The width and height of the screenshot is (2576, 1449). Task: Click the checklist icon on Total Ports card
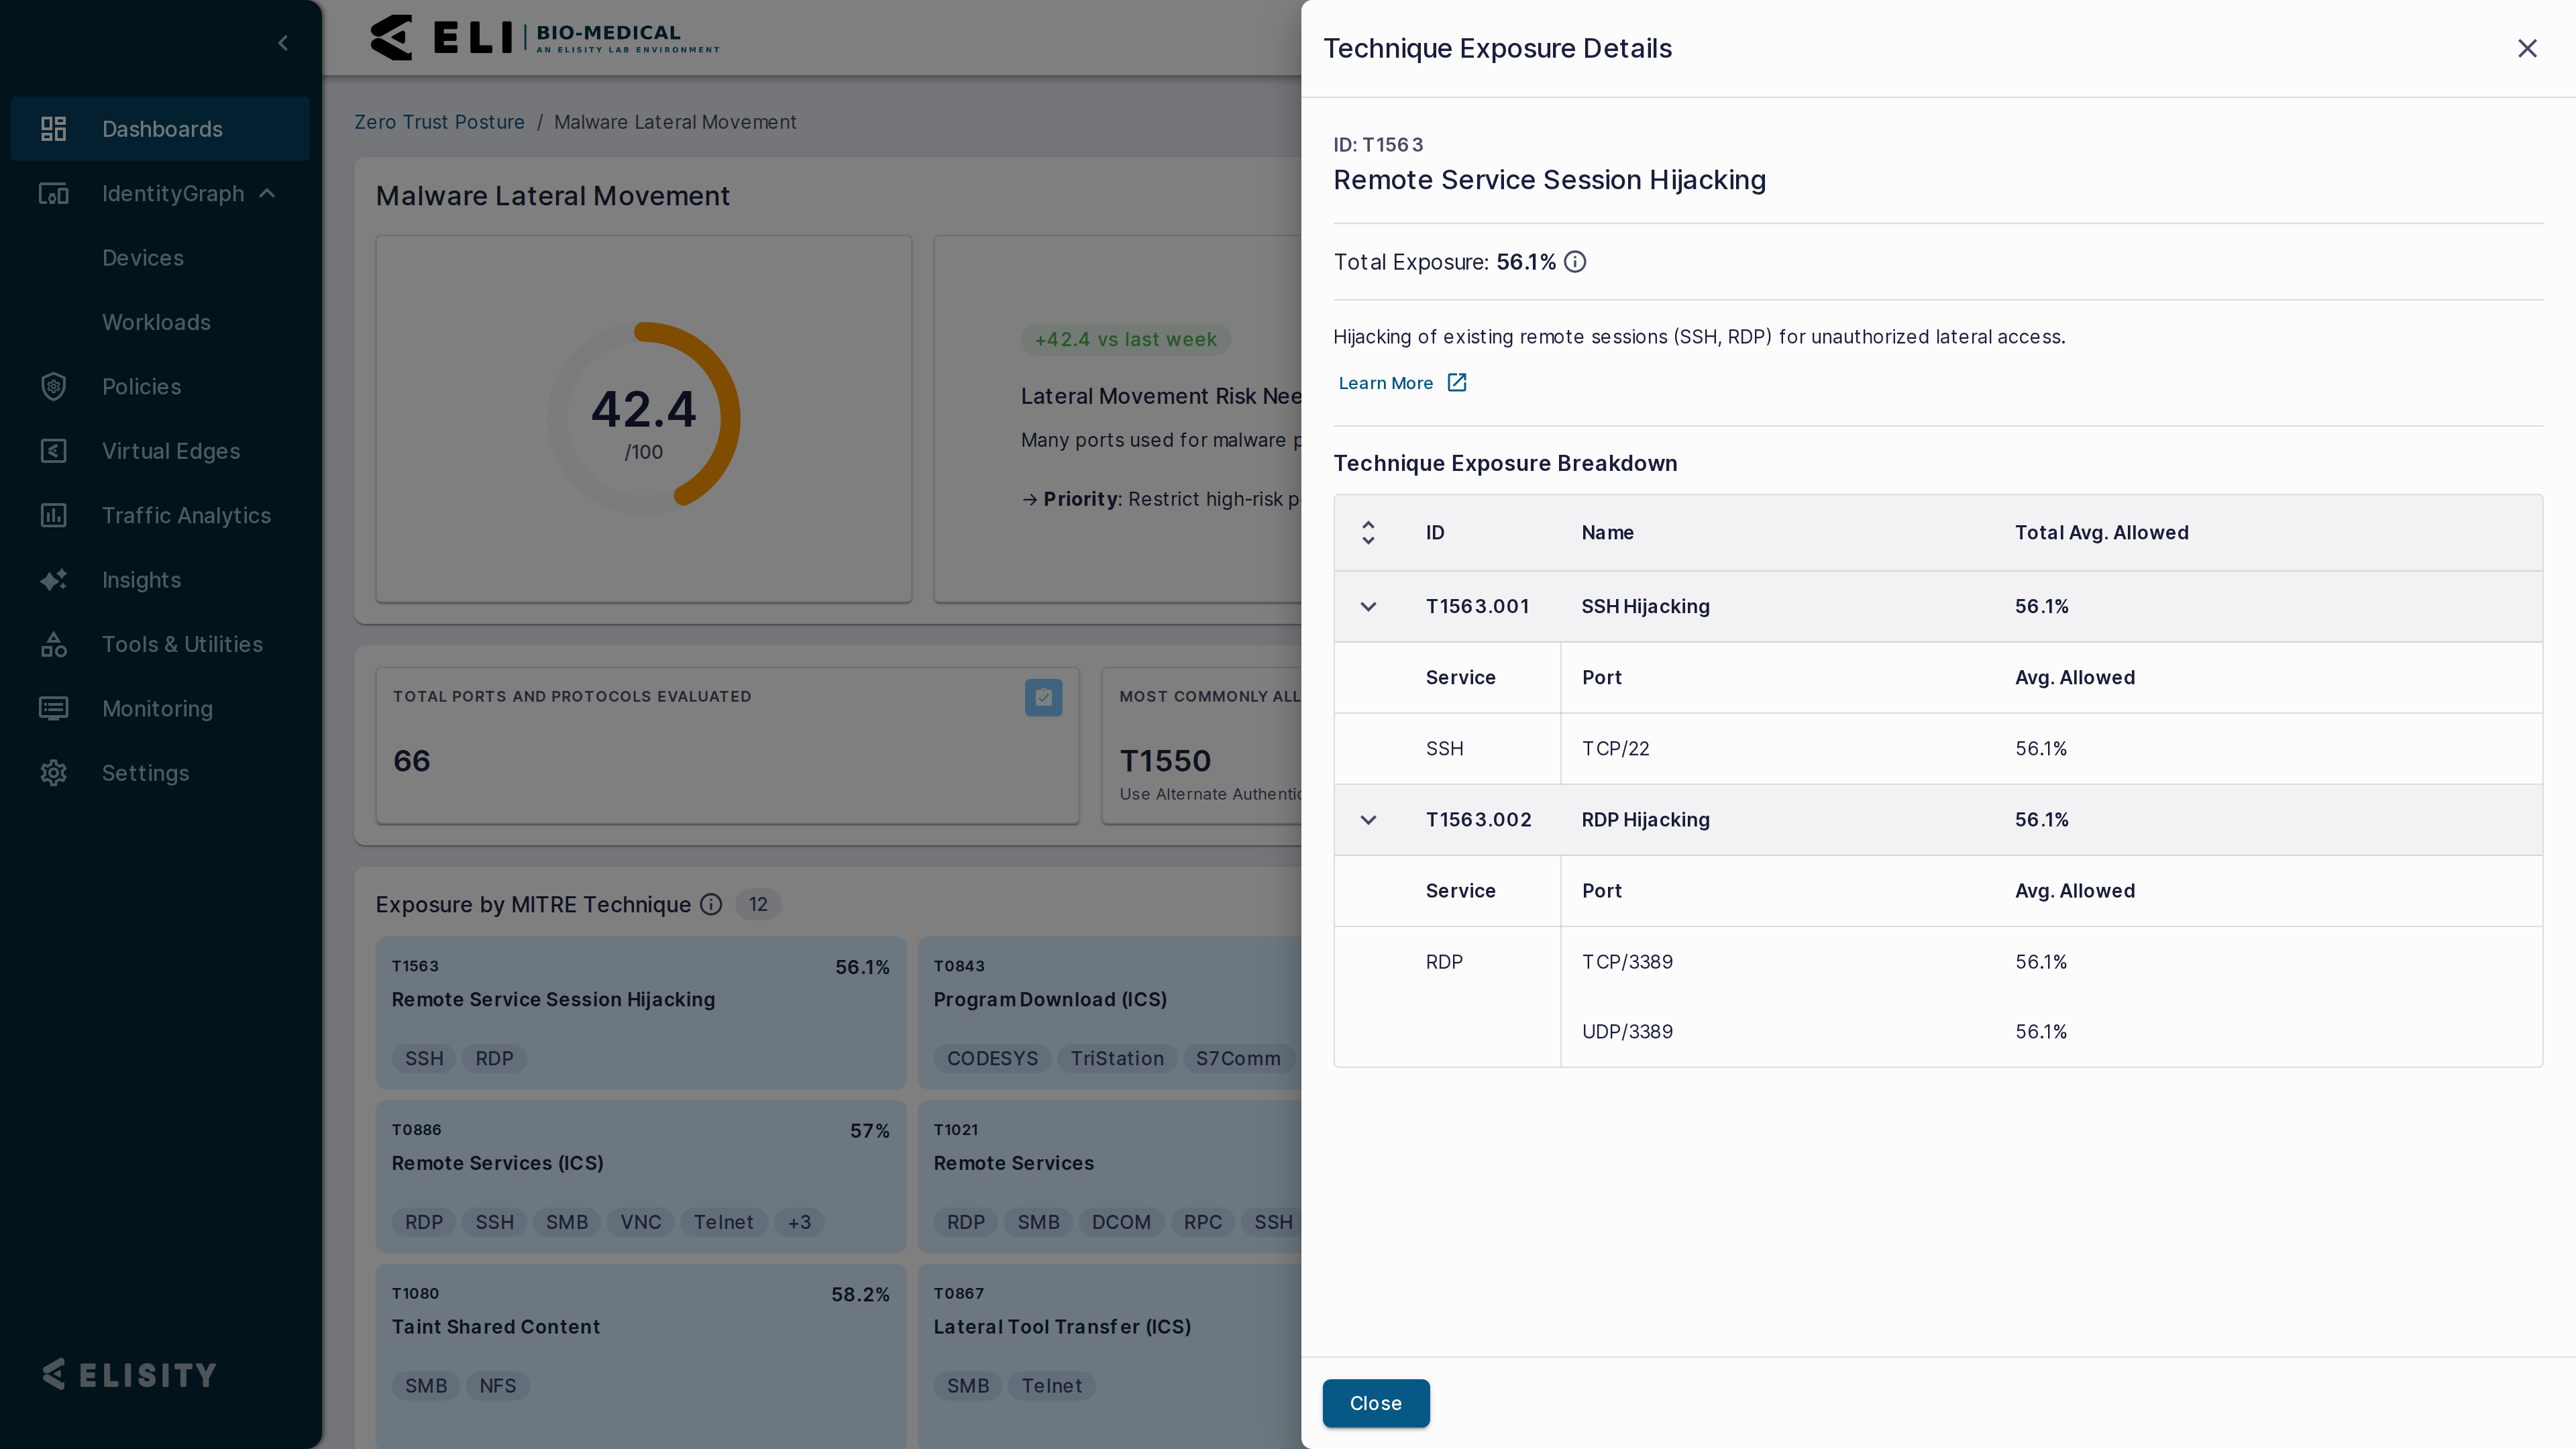pos(1043,697)
